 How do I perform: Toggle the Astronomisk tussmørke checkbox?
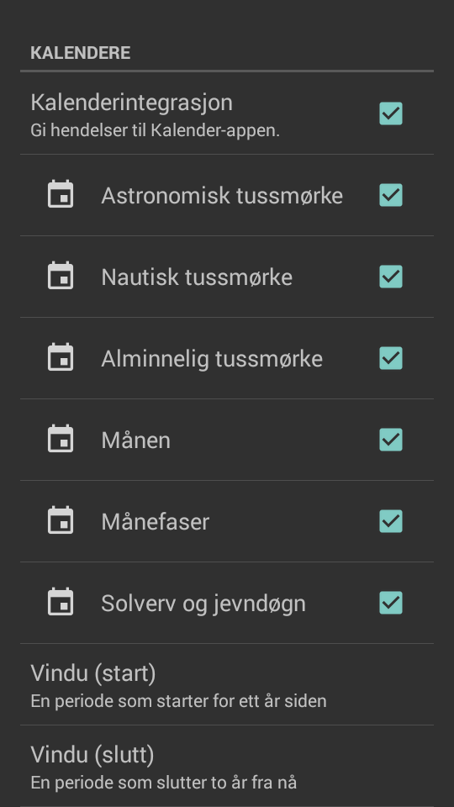391,195
